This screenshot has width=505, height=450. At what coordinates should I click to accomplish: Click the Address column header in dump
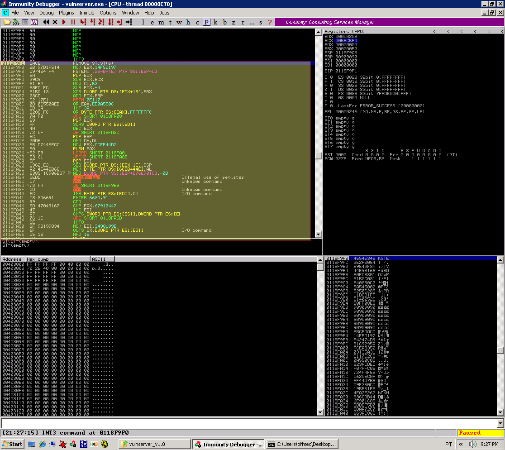13,259
